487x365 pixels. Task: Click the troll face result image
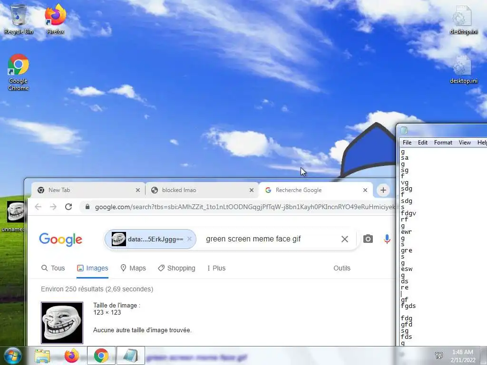click(x=62, y=323)
